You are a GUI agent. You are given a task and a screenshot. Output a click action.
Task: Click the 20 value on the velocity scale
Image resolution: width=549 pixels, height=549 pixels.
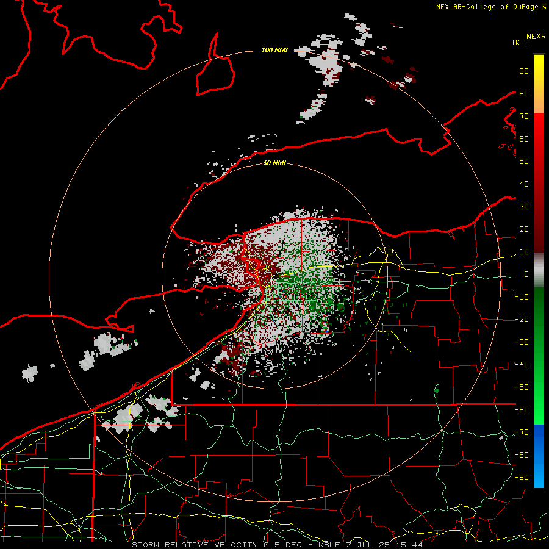pos(524,229)
